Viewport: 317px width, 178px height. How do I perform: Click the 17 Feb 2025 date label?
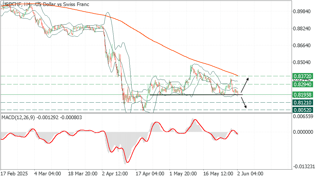coord(14,174)
